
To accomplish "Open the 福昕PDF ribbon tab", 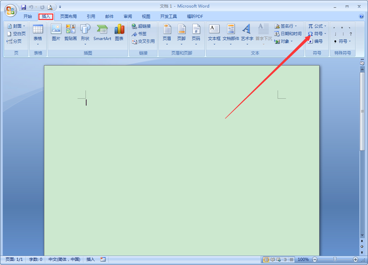I will 195,16.
